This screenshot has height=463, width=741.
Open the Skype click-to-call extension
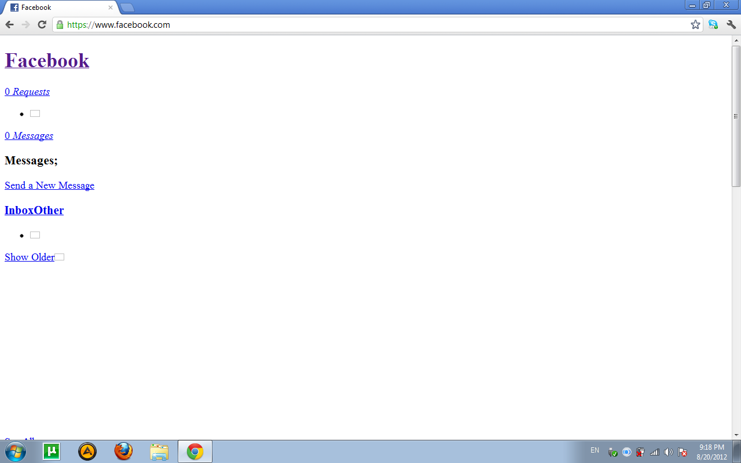coord(713,24)
